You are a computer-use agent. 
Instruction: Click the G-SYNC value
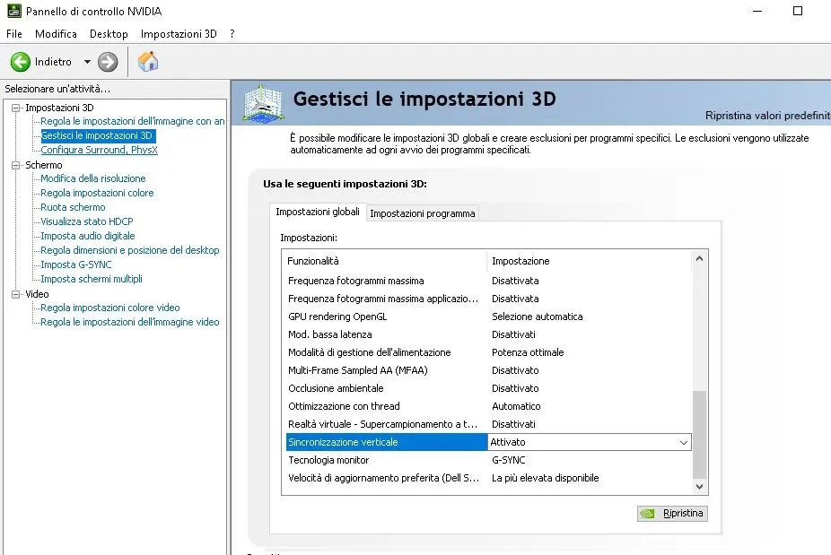[x=508, y=460]
